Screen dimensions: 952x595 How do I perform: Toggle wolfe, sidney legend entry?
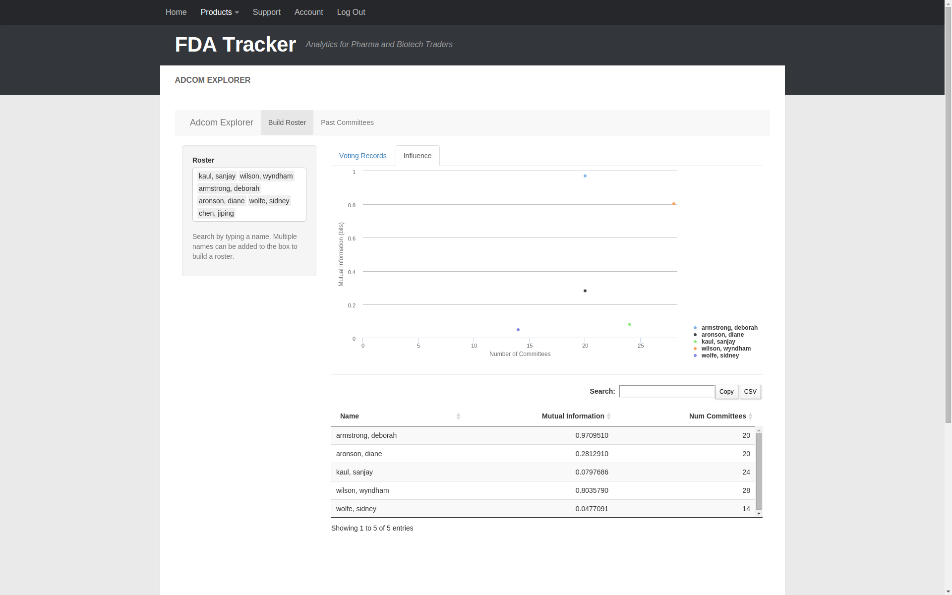pos(716,356)
